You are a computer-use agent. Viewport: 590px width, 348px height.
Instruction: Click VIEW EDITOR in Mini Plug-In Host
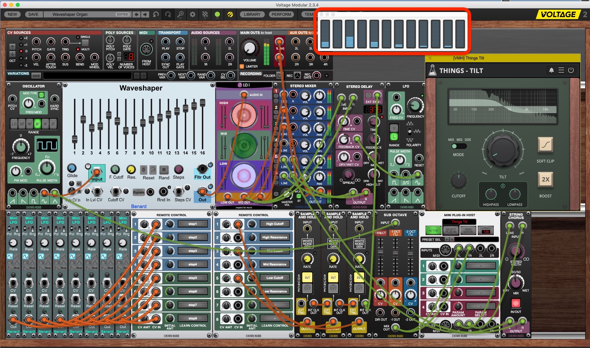point(468,230)
